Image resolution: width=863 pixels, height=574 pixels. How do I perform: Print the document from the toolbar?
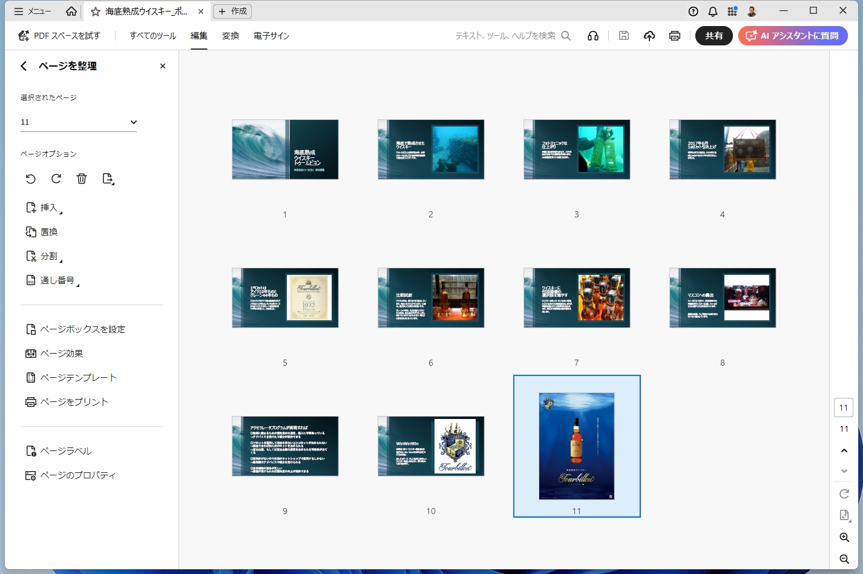[674, 36]
